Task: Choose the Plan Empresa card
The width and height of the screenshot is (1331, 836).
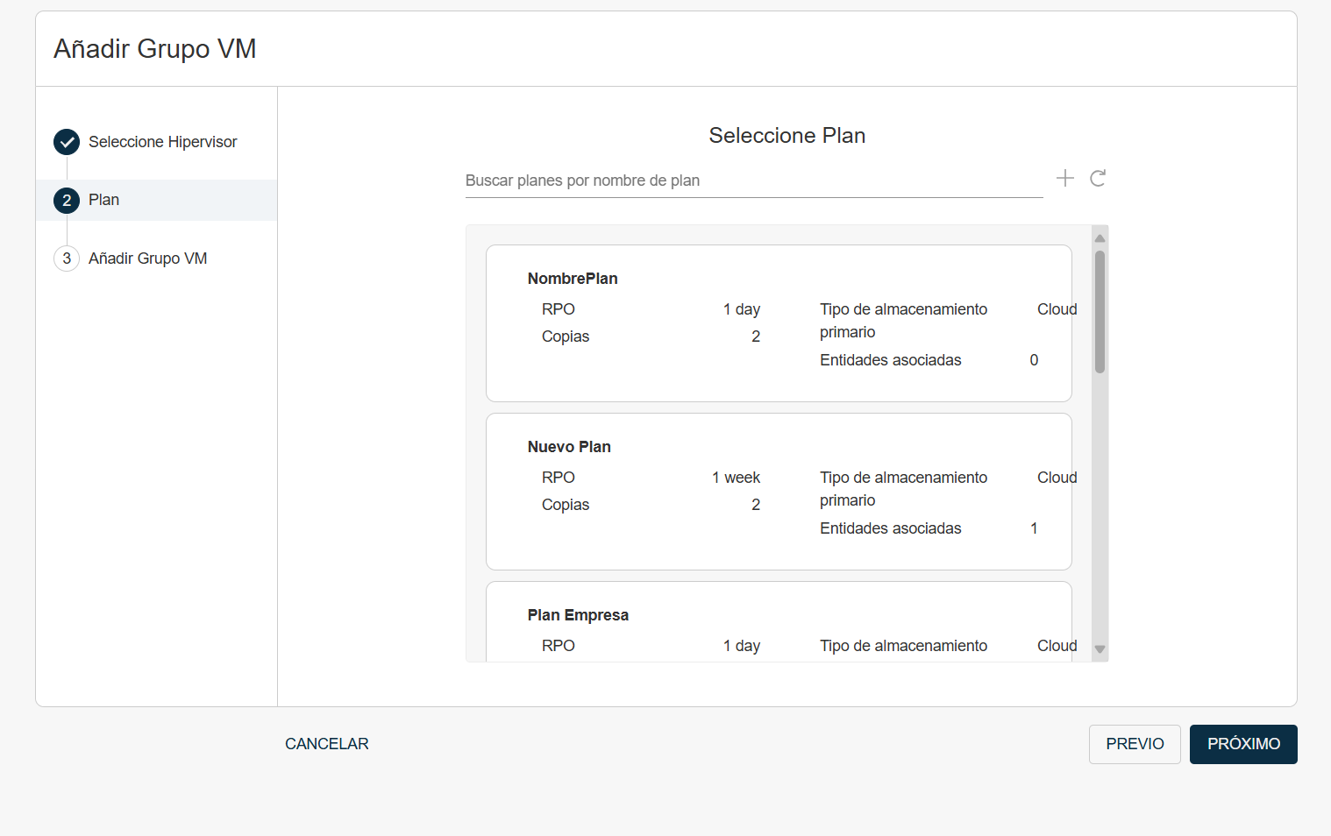Action: [x=778, y=622]
